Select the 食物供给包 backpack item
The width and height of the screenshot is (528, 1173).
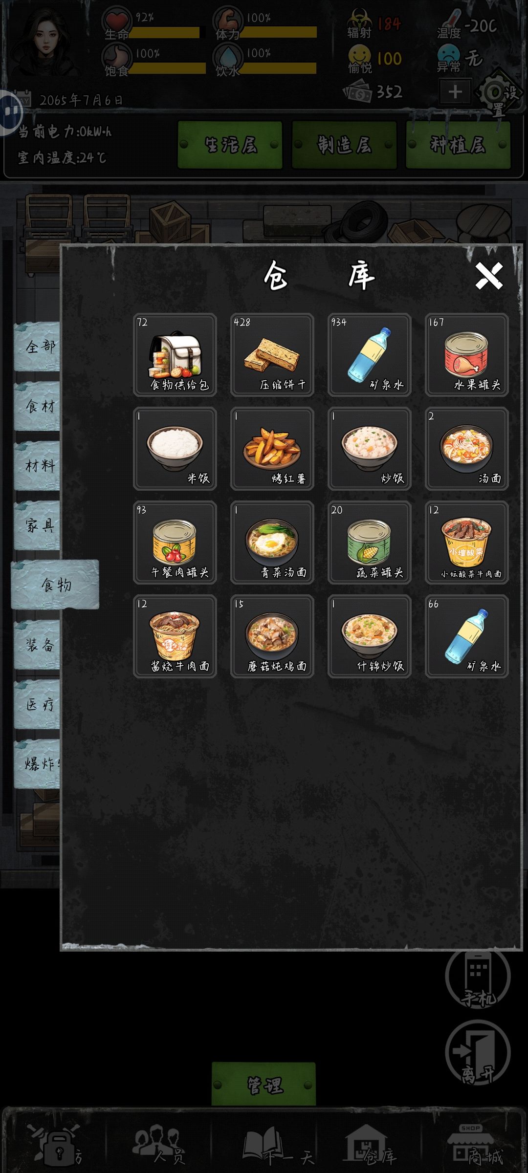175,355
